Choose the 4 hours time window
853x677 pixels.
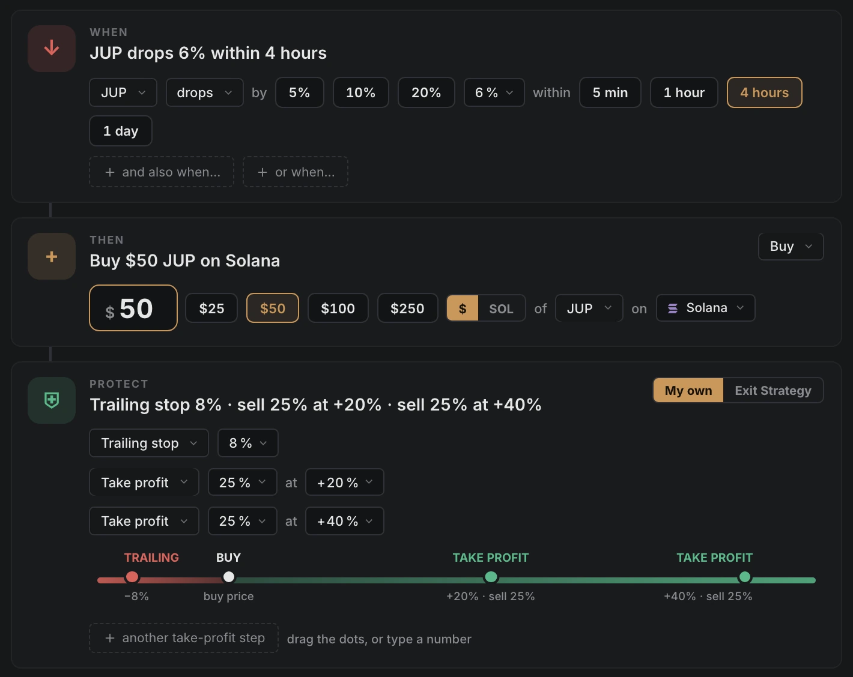[765, 92]
